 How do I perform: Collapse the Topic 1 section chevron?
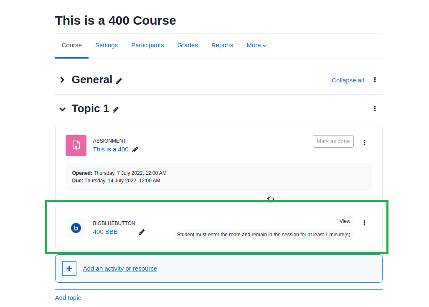(62, 109)
